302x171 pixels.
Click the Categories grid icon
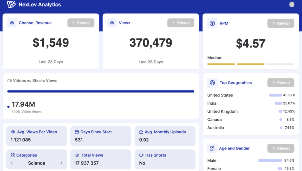click(12, 155)
